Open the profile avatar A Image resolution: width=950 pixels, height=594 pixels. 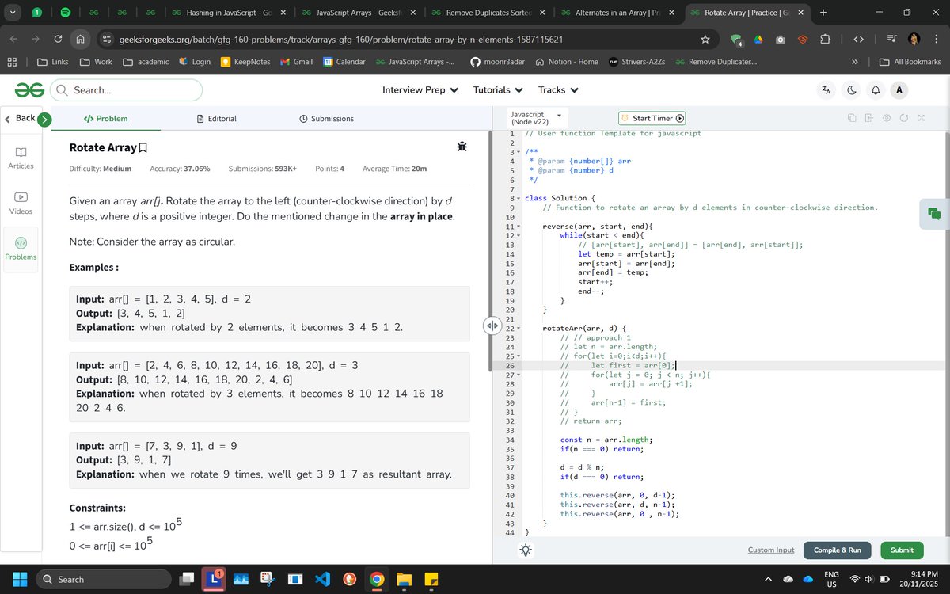(899, 90)
